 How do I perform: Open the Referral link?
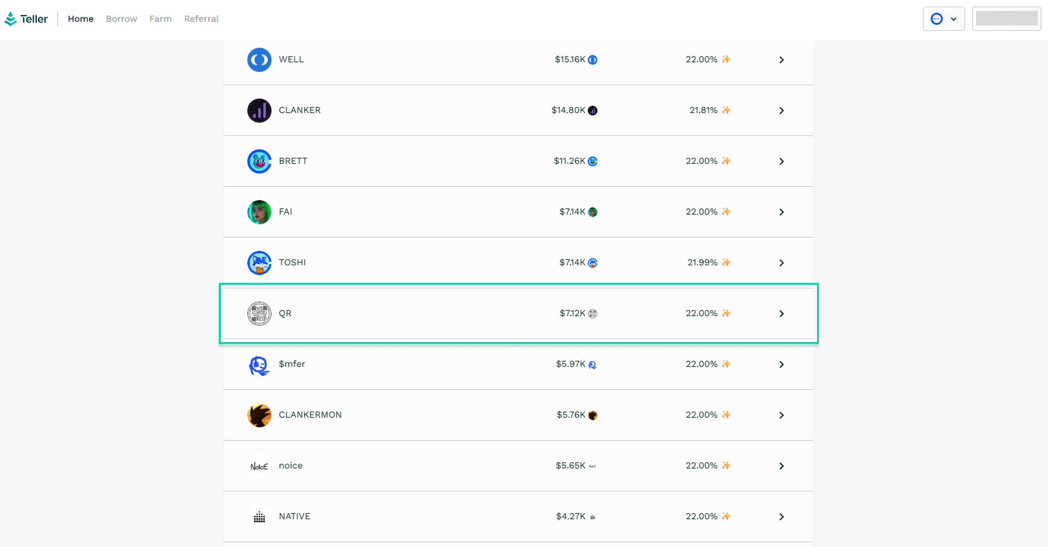(201, 19)
